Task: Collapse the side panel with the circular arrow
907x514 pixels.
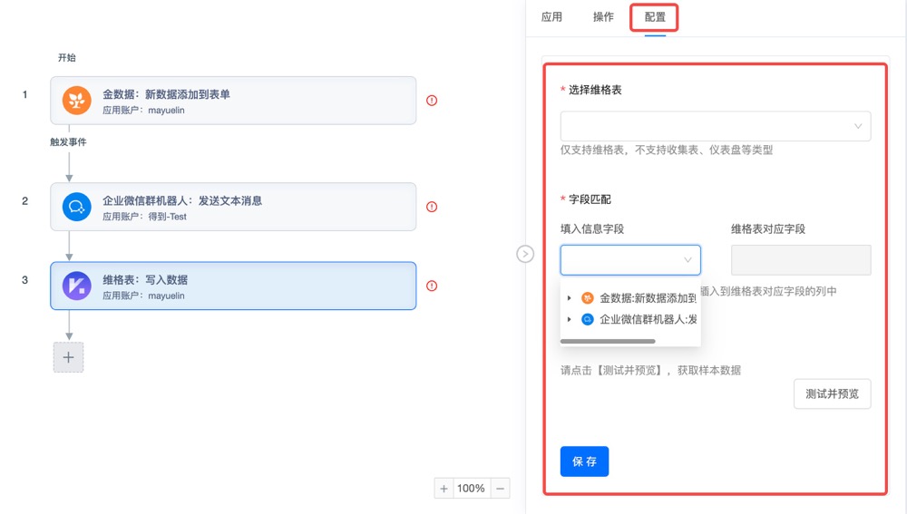Action: 525,254
